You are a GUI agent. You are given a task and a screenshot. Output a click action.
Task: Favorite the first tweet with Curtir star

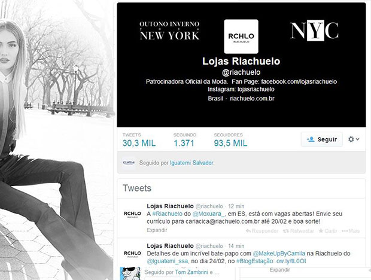click(328, 231)
